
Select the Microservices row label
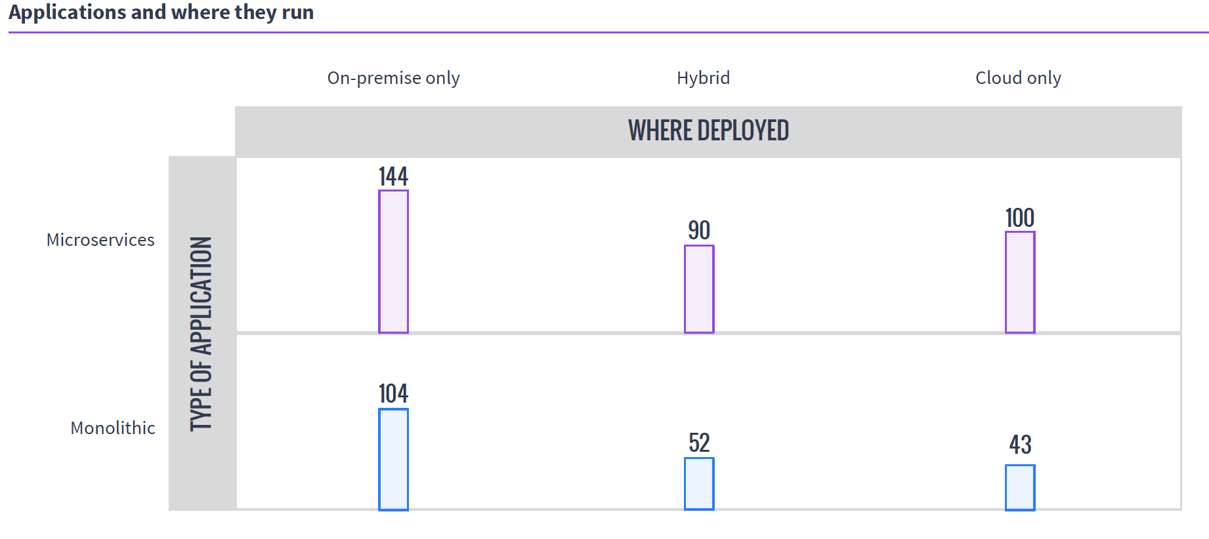tap(100, 240)
